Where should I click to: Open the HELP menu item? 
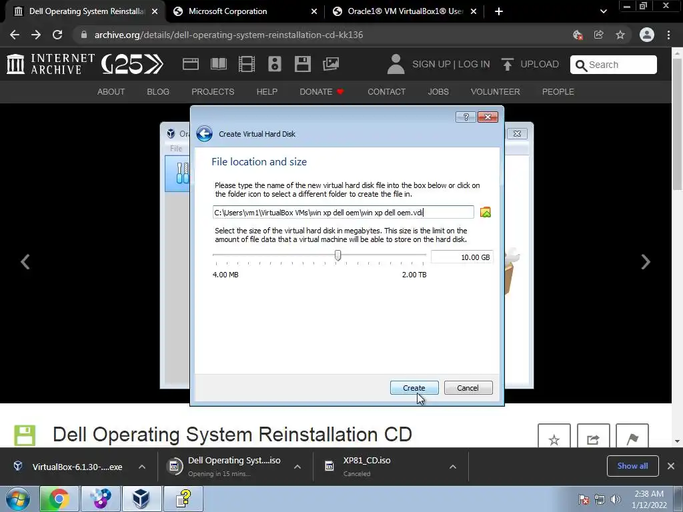tap(267, 92)
